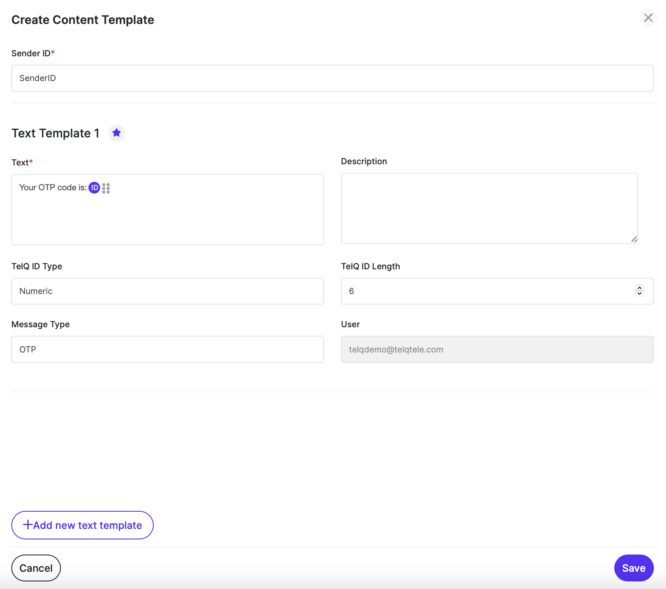Click the star icon beside Text Template 1
This screenshot has height=589, width=666.
tap(117, 133)
